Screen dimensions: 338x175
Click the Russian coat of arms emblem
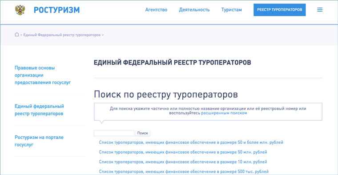[x=20, y=10]
